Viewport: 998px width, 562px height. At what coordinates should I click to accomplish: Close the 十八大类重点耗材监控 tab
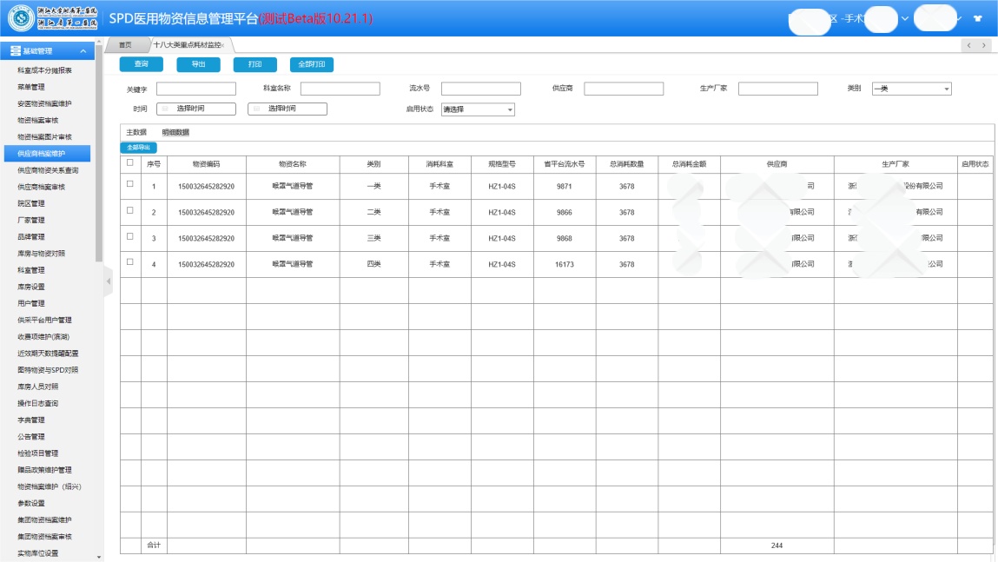[x=224, y=45]
